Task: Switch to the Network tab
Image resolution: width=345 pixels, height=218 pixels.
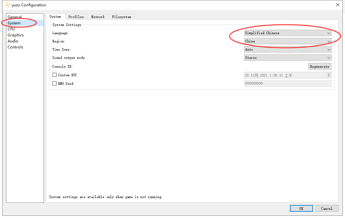Action: click(98, 17)
